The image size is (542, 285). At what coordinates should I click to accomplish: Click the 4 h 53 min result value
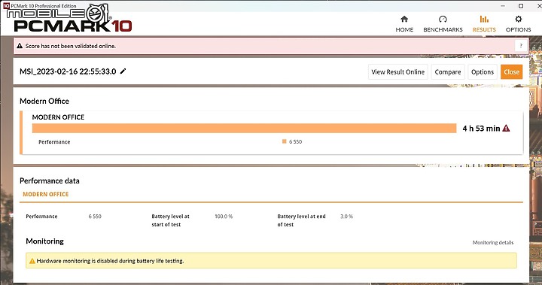point(481,129)
